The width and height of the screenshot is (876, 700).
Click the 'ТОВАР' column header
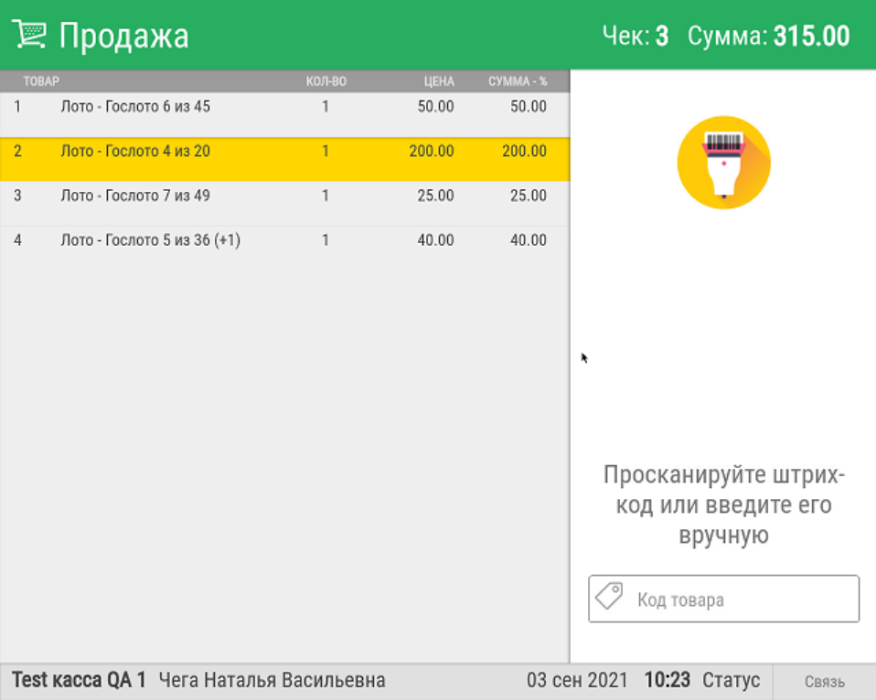click(41, 81)
